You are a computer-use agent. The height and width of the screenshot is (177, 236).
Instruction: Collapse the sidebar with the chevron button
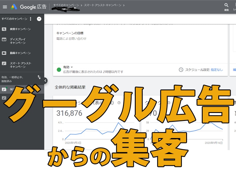[x=45, y=81]
